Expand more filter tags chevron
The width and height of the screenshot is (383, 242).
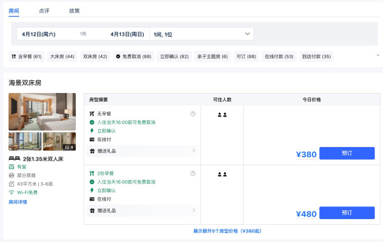tap(378, 55)
